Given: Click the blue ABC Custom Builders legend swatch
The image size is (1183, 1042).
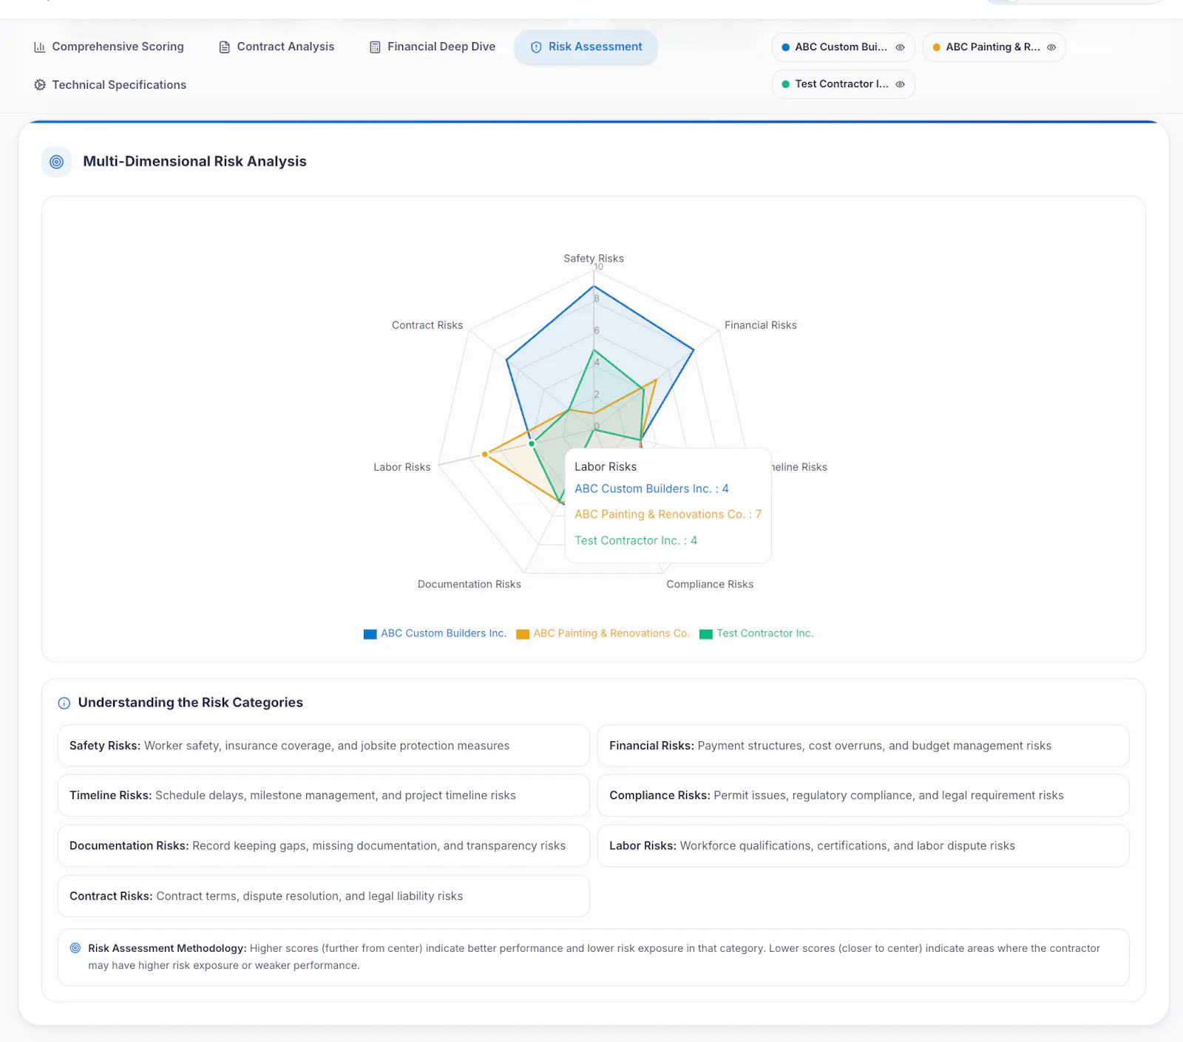Looking at the screenshot, I should (370, 634).
